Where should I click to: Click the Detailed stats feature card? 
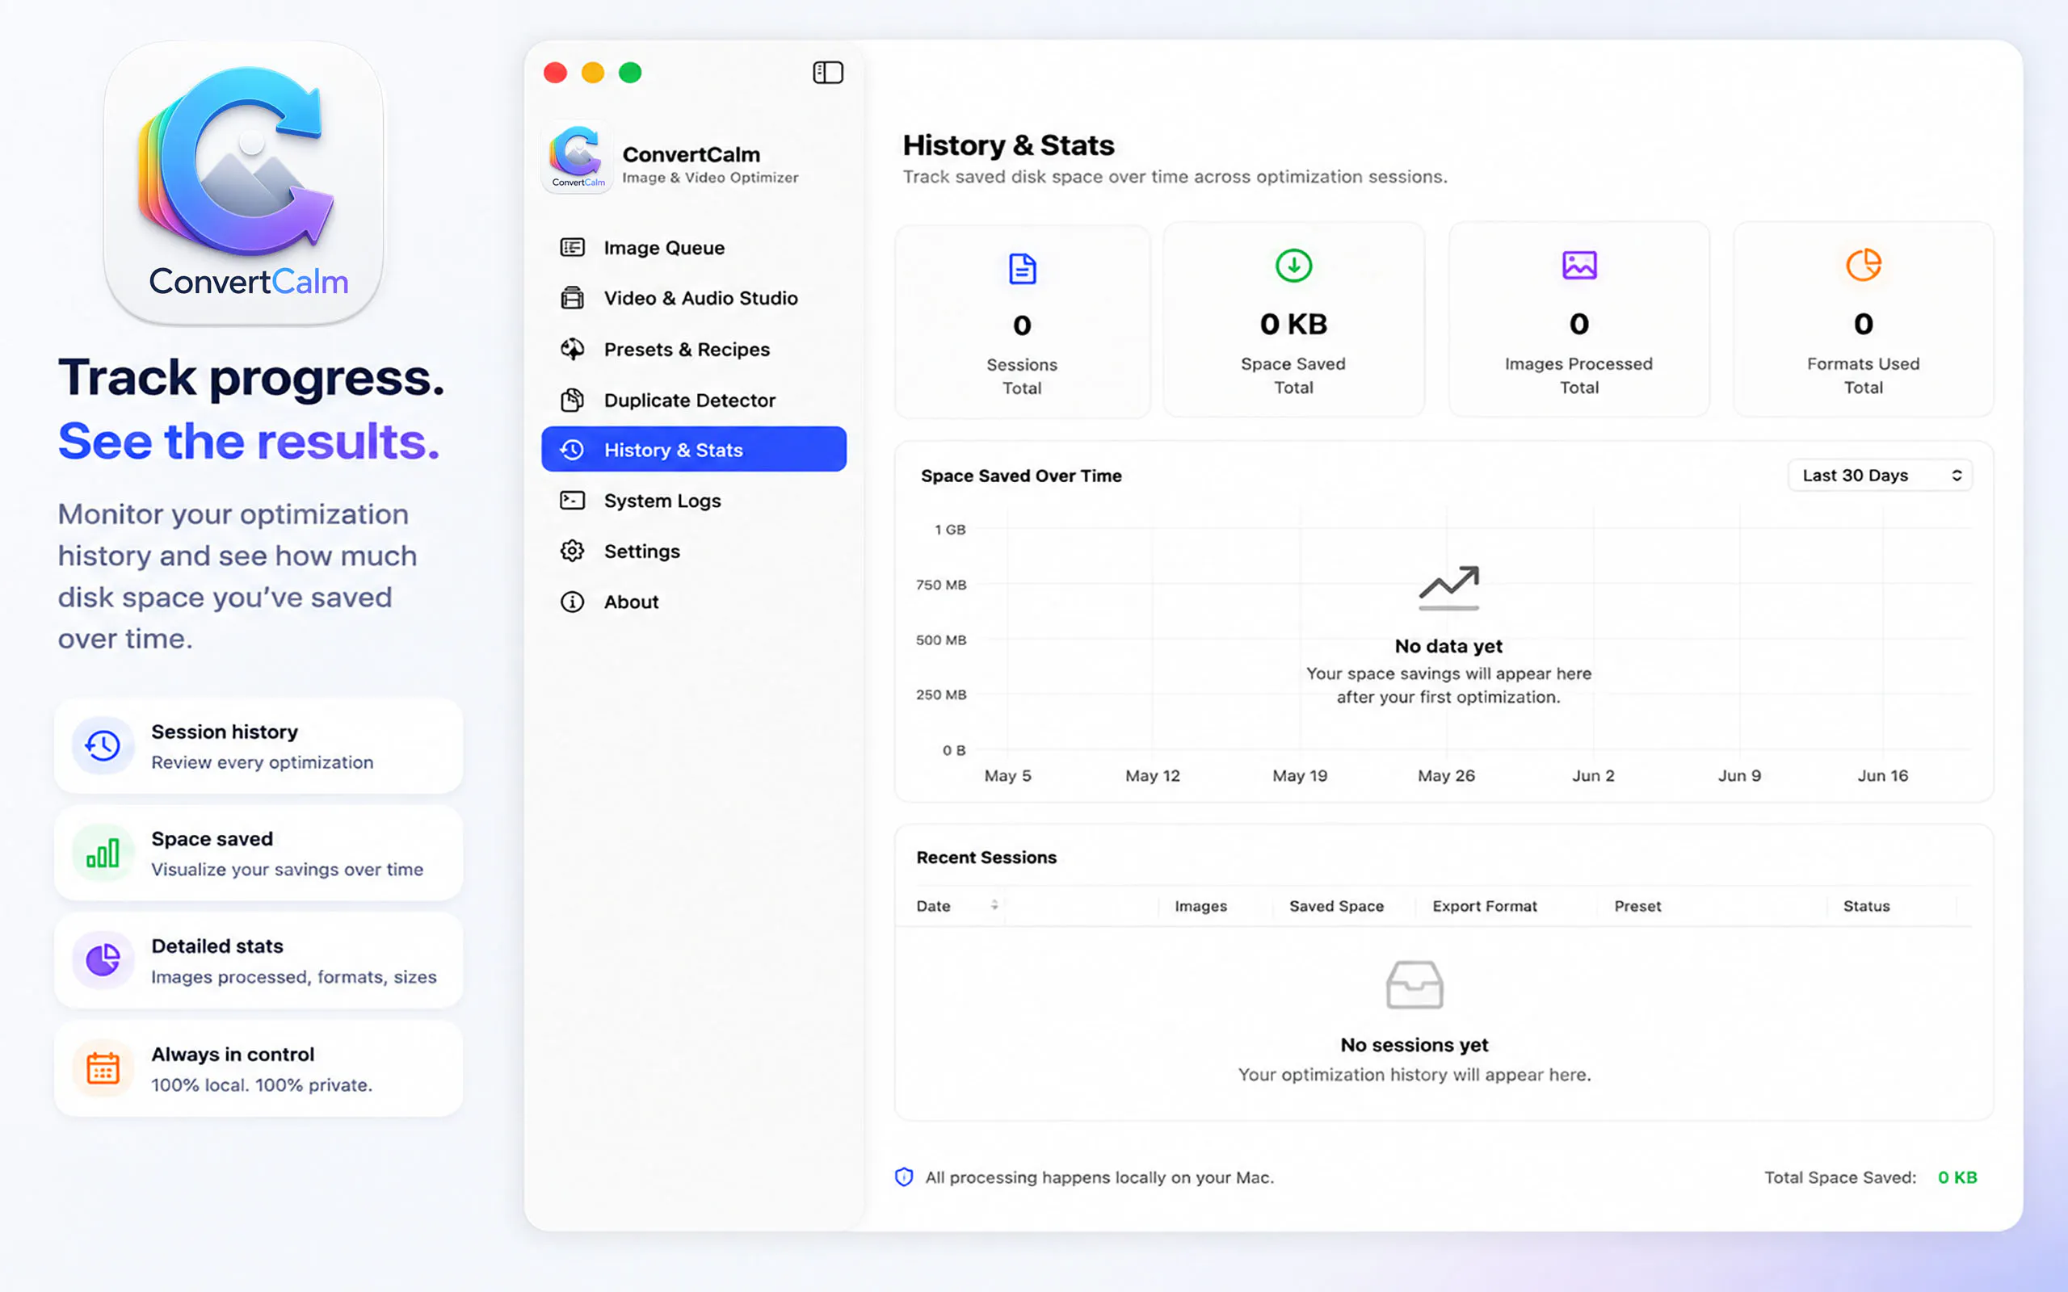point(258,960)
